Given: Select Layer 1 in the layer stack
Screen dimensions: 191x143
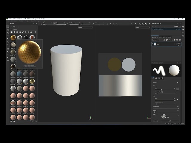Looking at the screenshot, I should 166,44.
